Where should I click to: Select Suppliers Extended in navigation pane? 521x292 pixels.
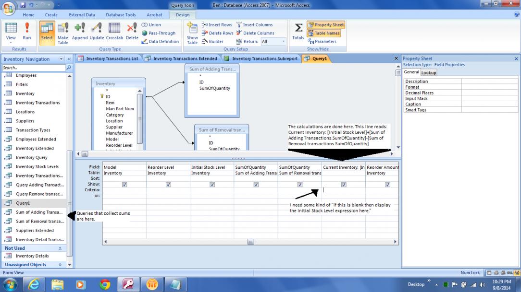(35, 231)
